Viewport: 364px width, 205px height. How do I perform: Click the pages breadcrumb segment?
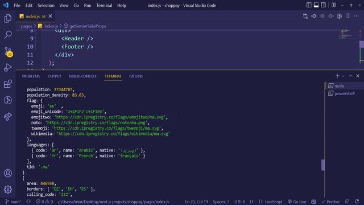point(27,26)
